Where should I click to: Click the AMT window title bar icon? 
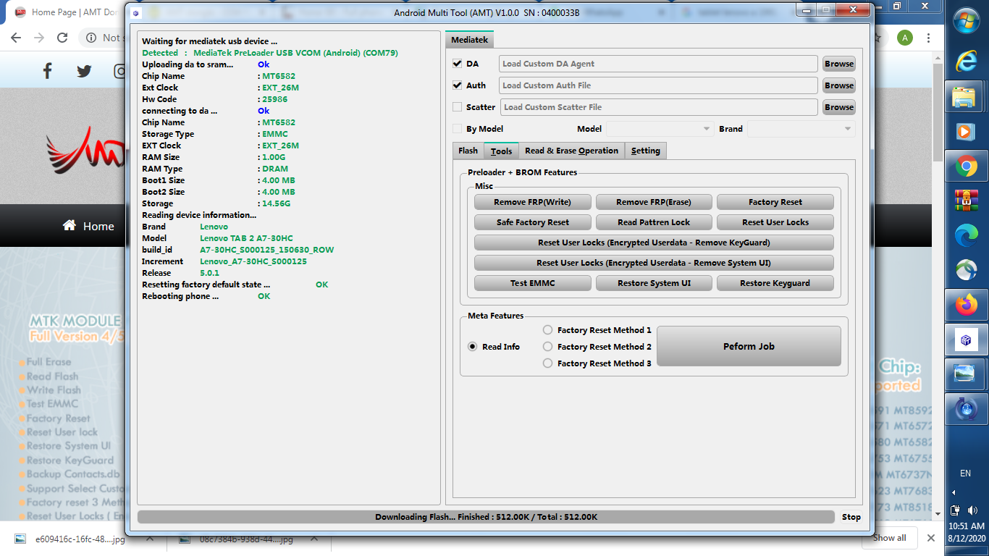[x=135, y=13]
